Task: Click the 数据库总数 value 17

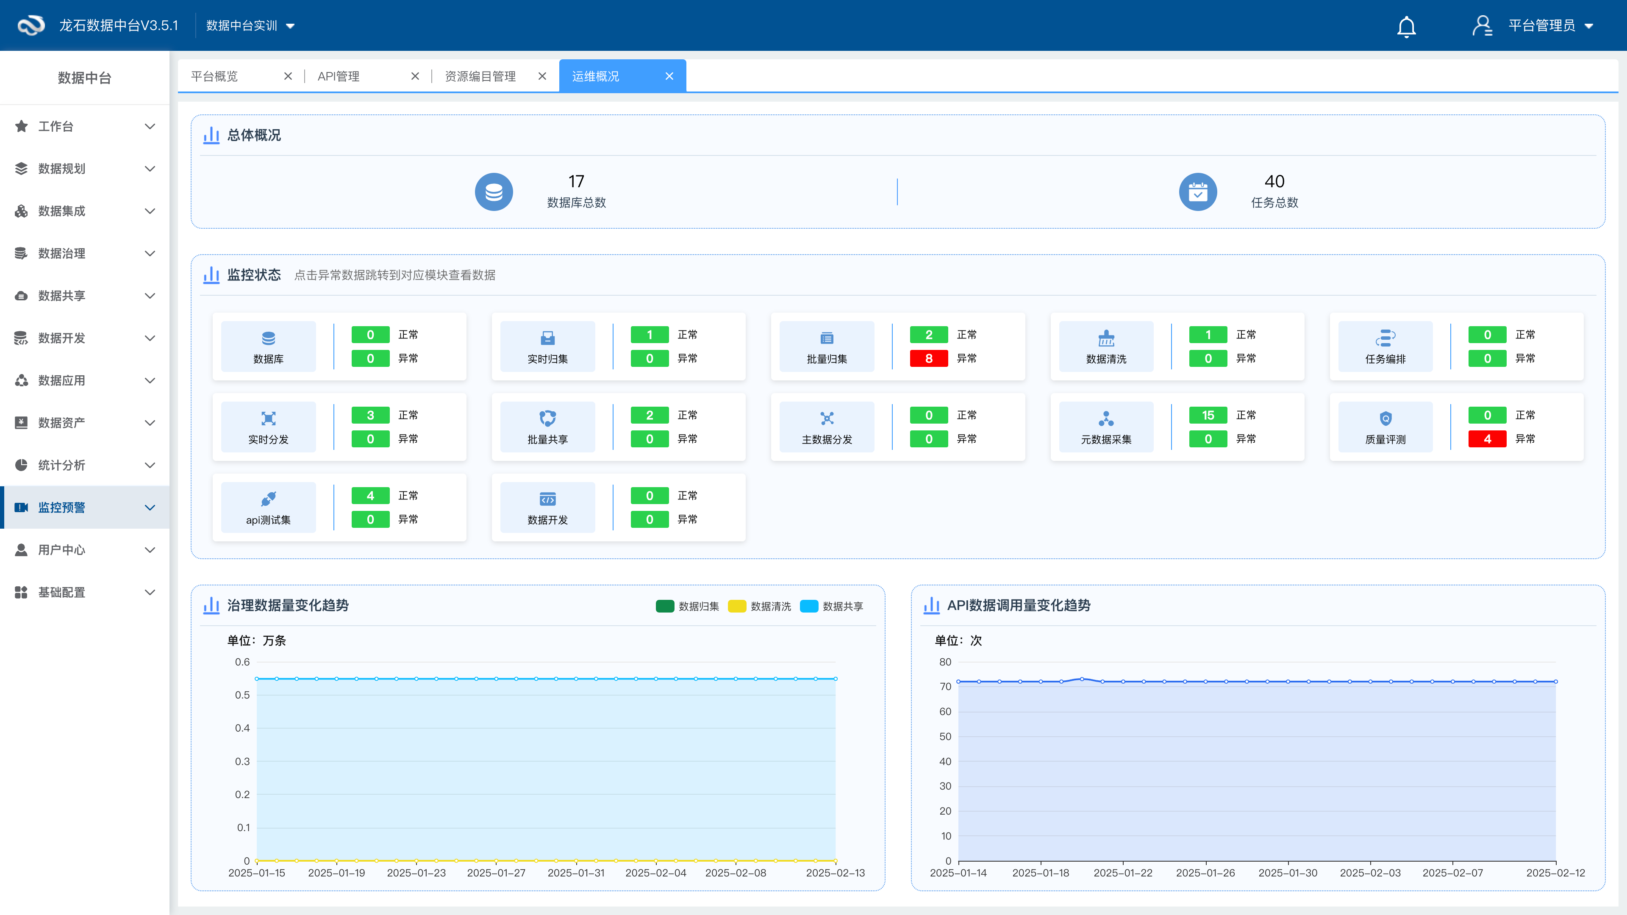Action: [x=576, y=181]
